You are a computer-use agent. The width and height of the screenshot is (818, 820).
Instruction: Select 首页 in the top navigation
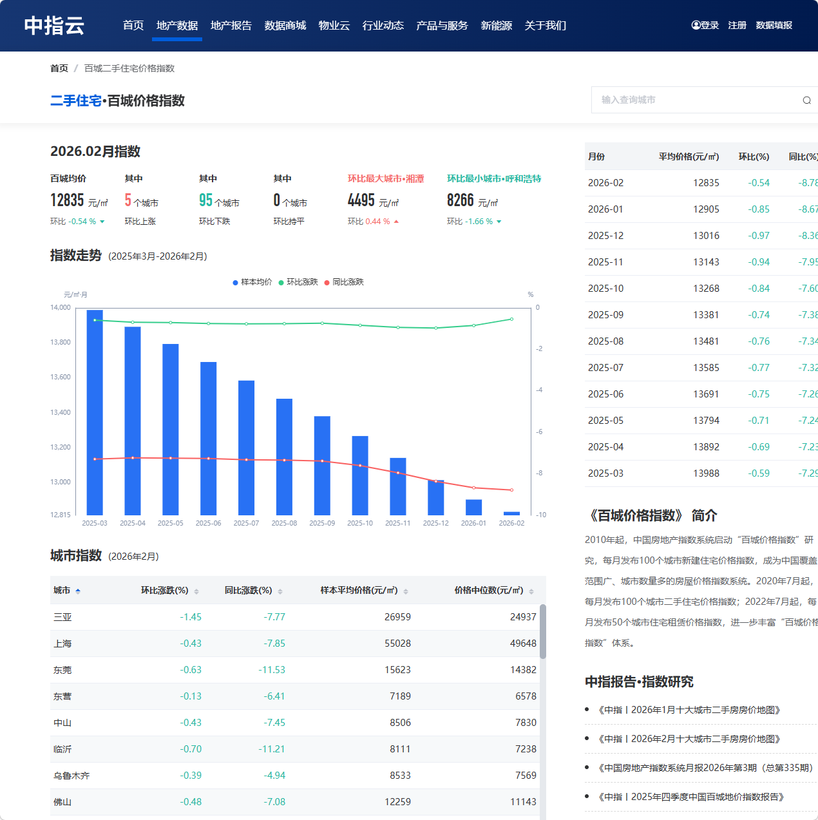pos(133,25)
